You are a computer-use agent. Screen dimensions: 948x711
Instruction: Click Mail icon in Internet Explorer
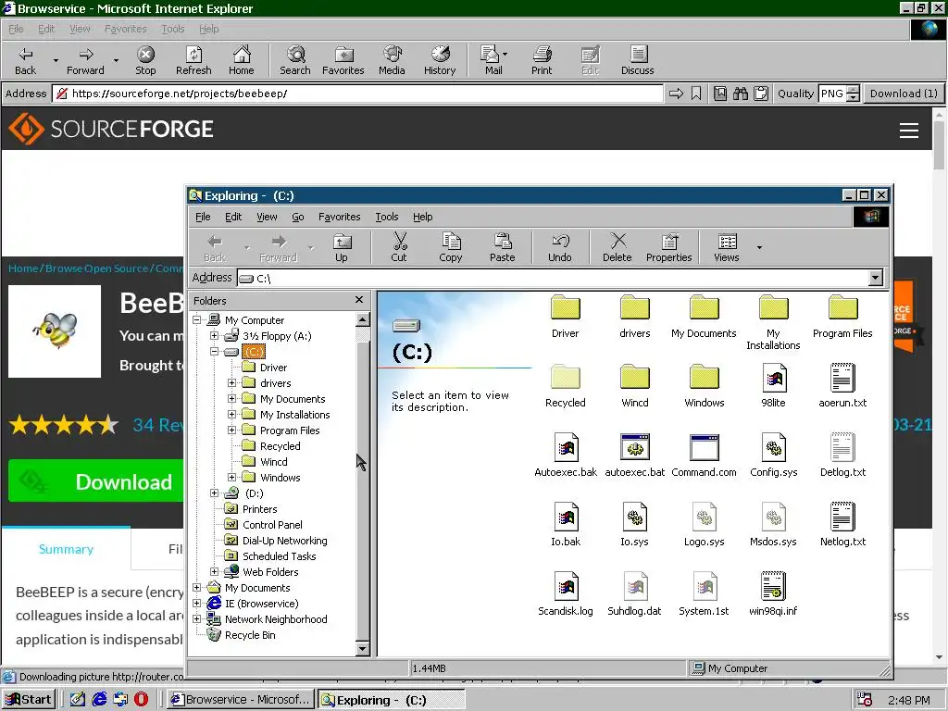click(x=491, y=55)
